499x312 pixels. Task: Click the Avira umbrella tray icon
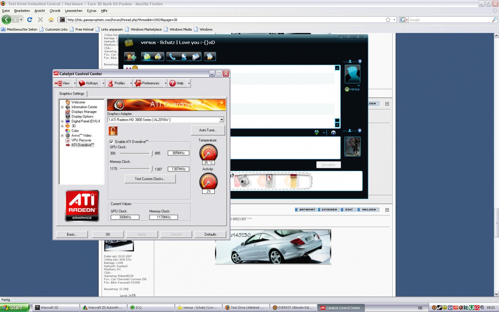[477, 308]
